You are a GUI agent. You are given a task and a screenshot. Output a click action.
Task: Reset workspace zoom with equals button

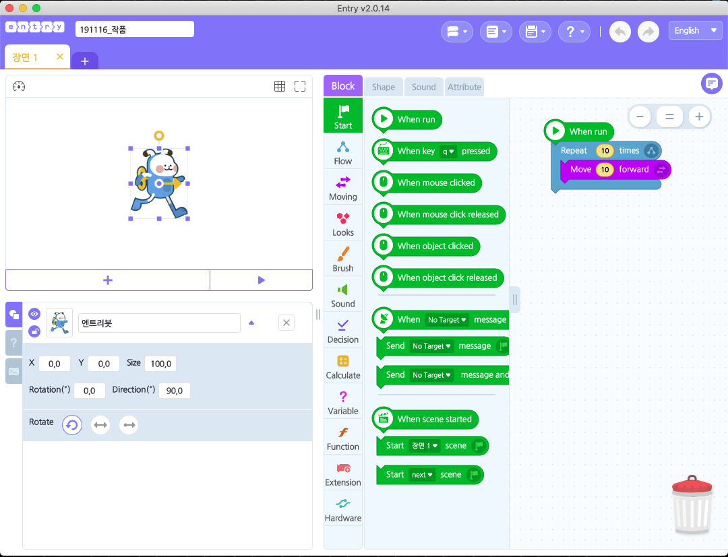coord(669,117)
